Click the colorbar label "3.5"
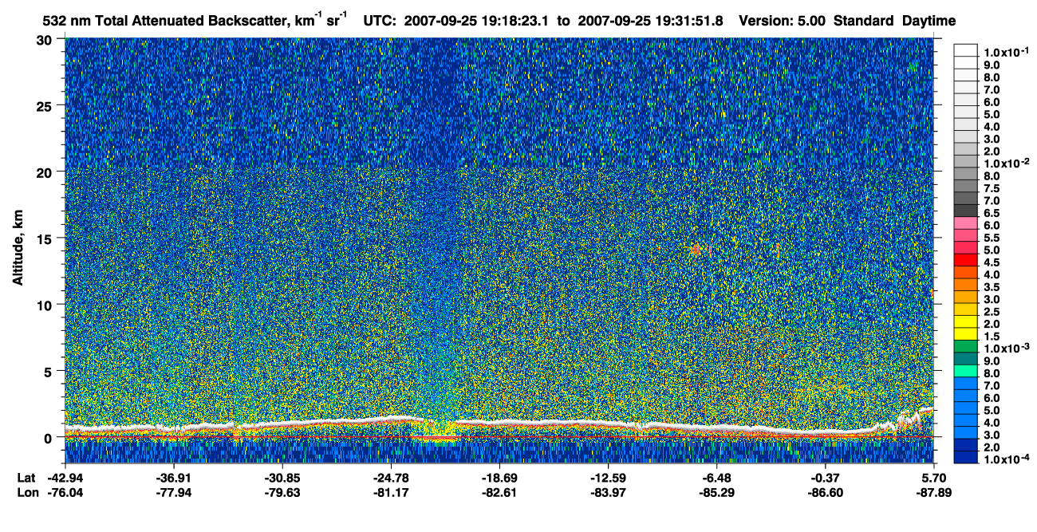The image size is (1037, 532). point(992,287)
